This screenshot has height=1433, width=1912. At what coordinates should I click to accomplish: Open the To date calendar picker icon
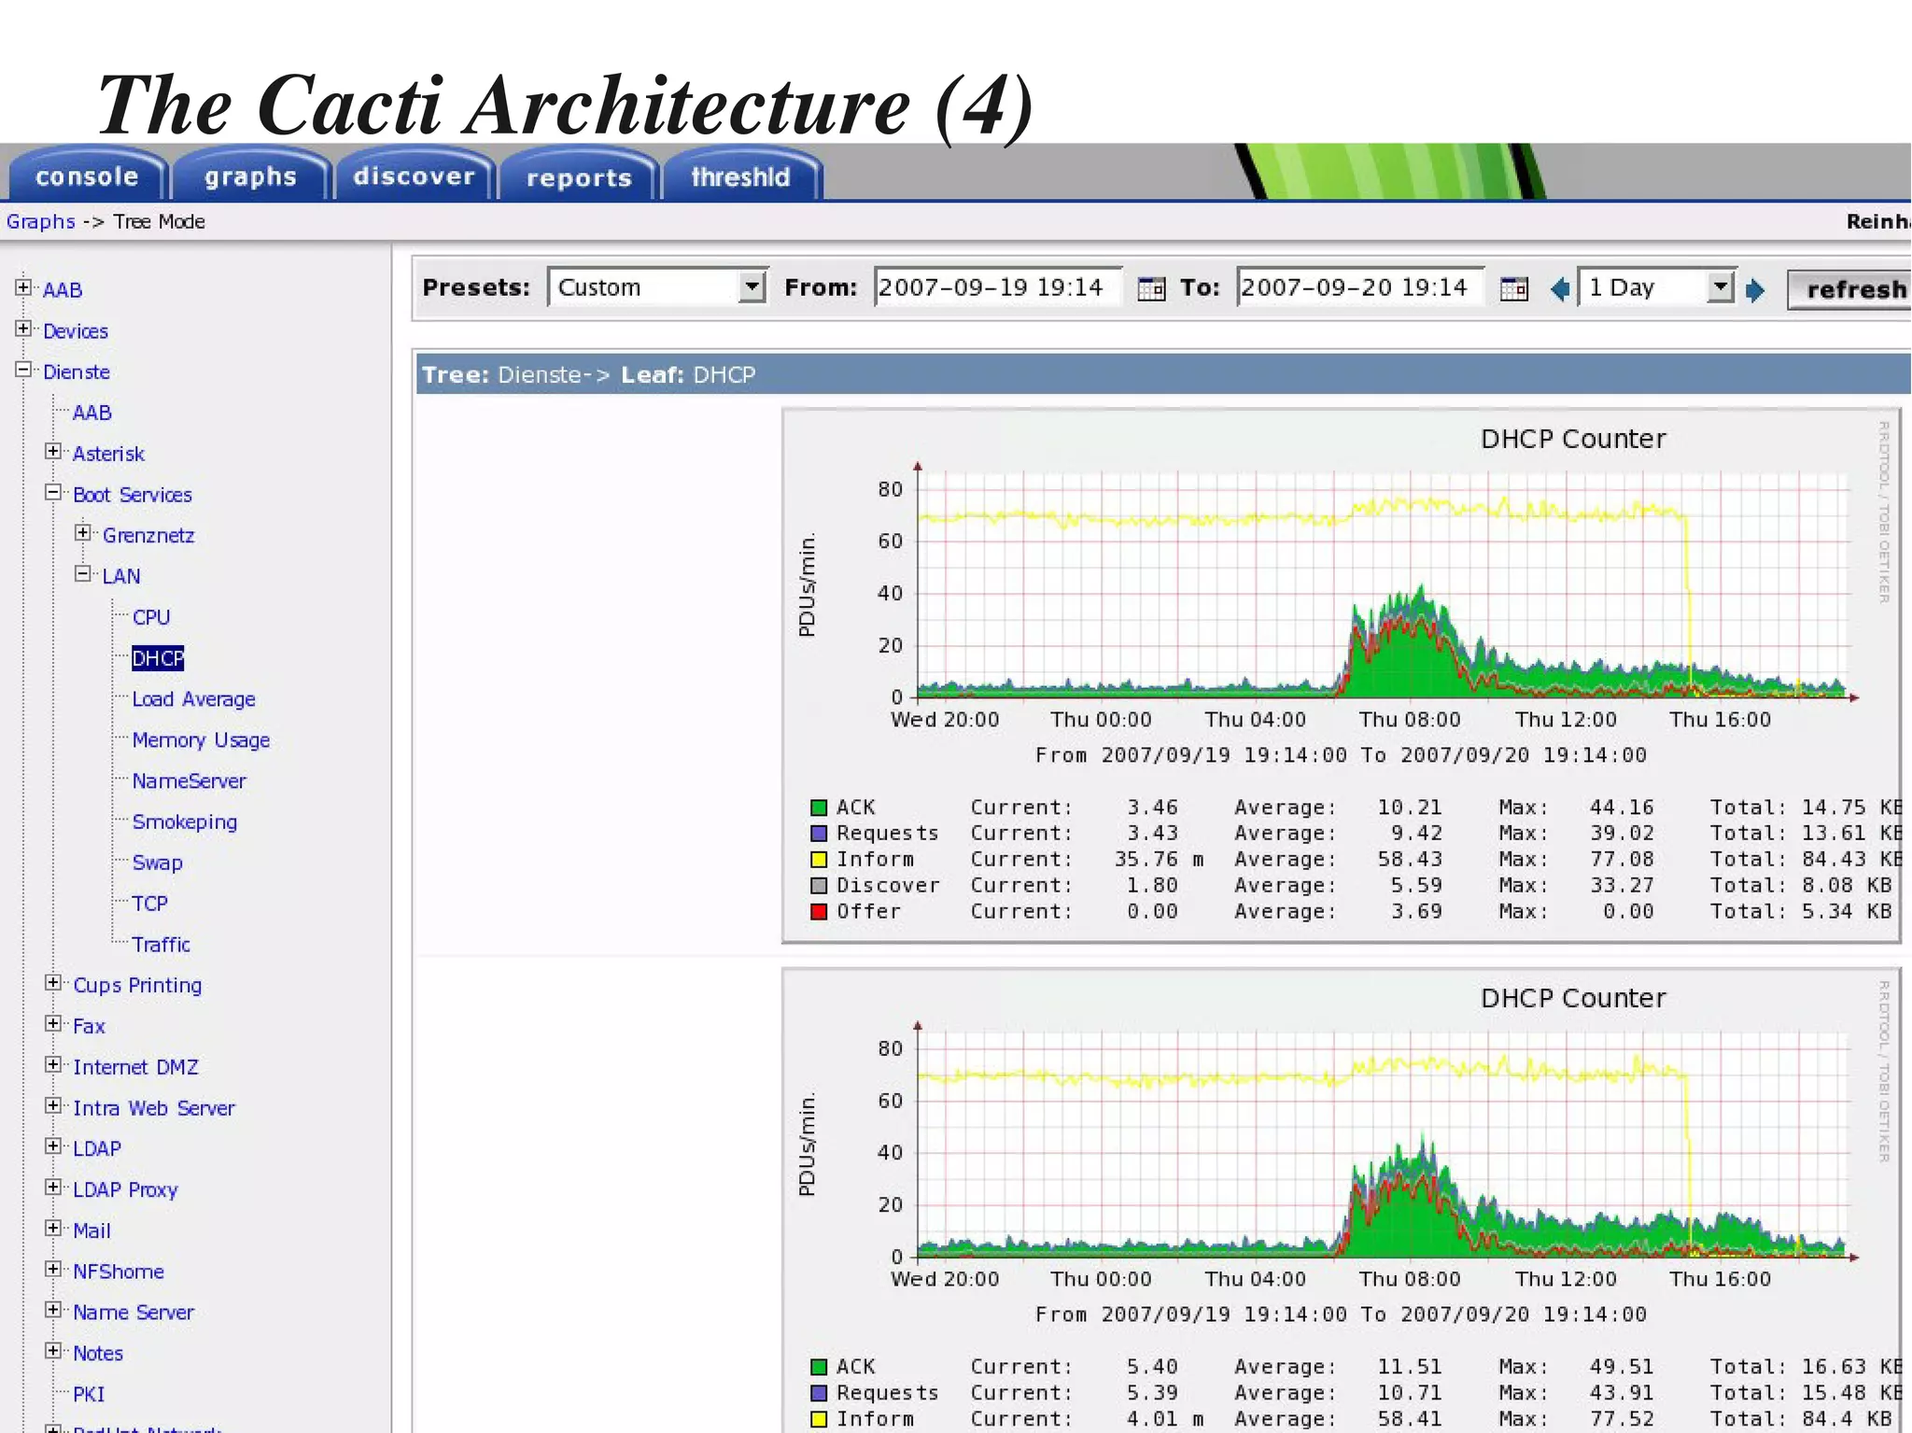(x=1513, y=288)
